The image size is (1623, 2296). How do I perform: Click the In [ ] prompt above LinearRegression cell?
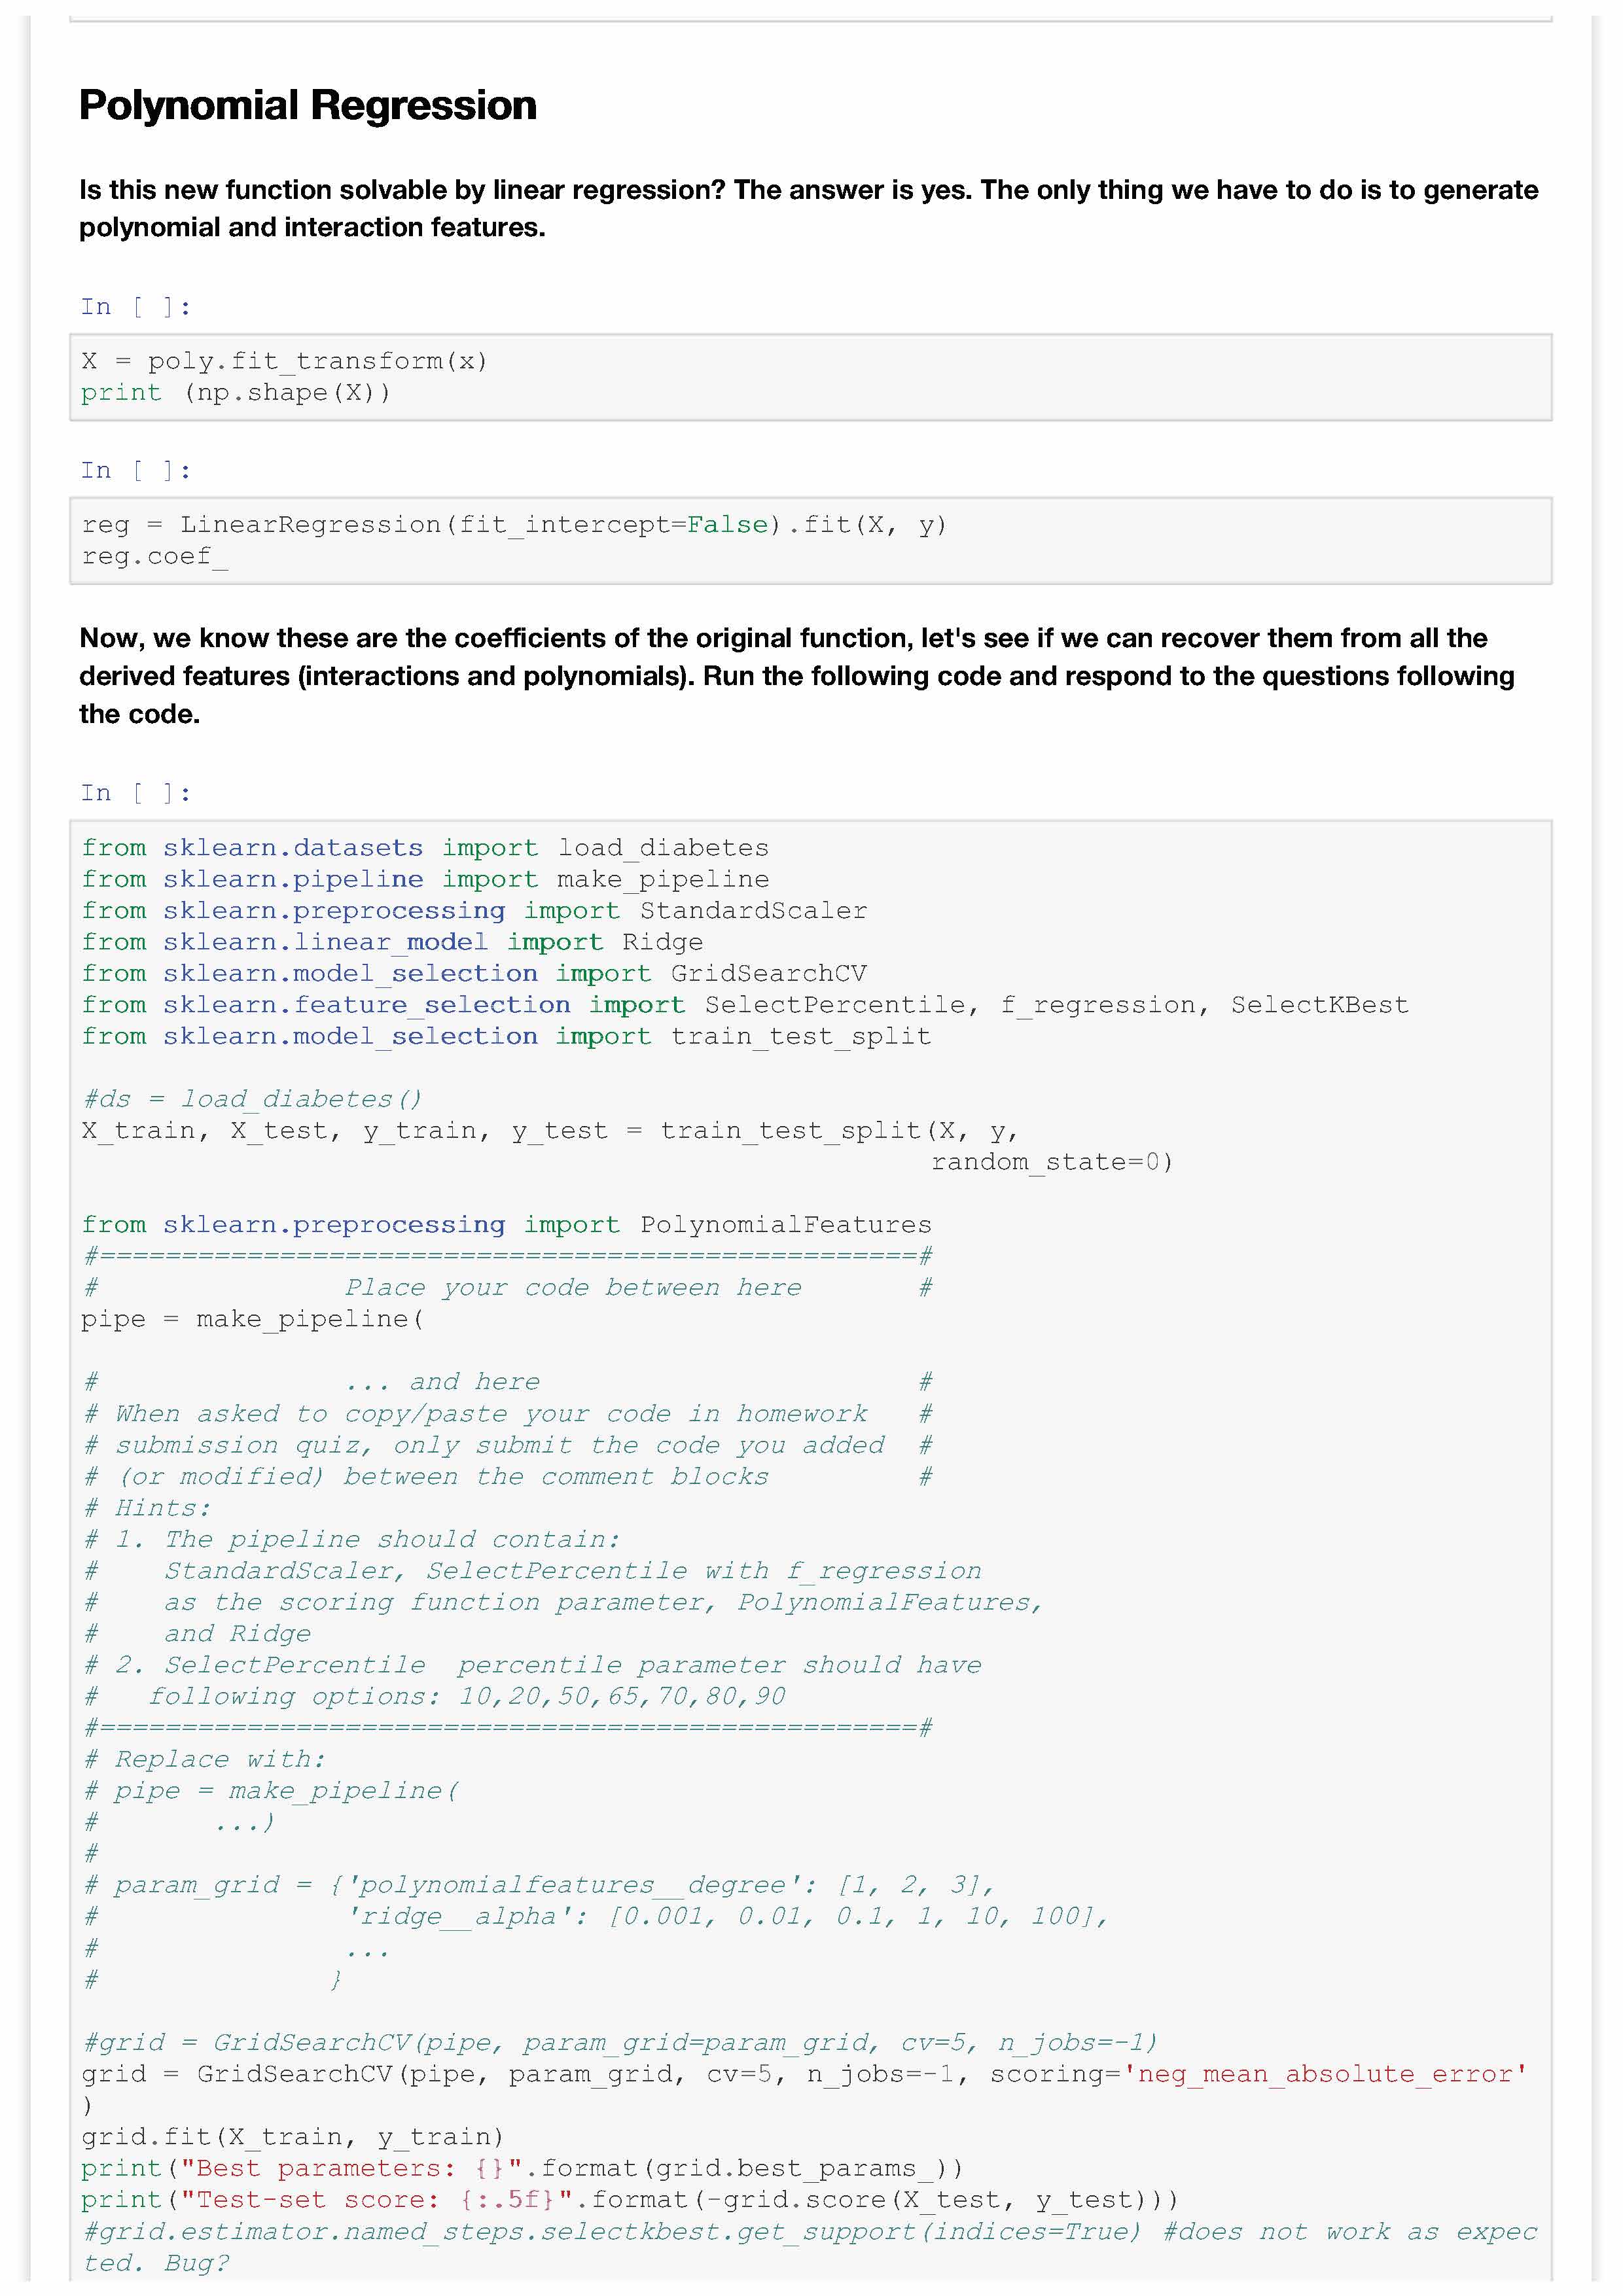click(x=135, y=470)
